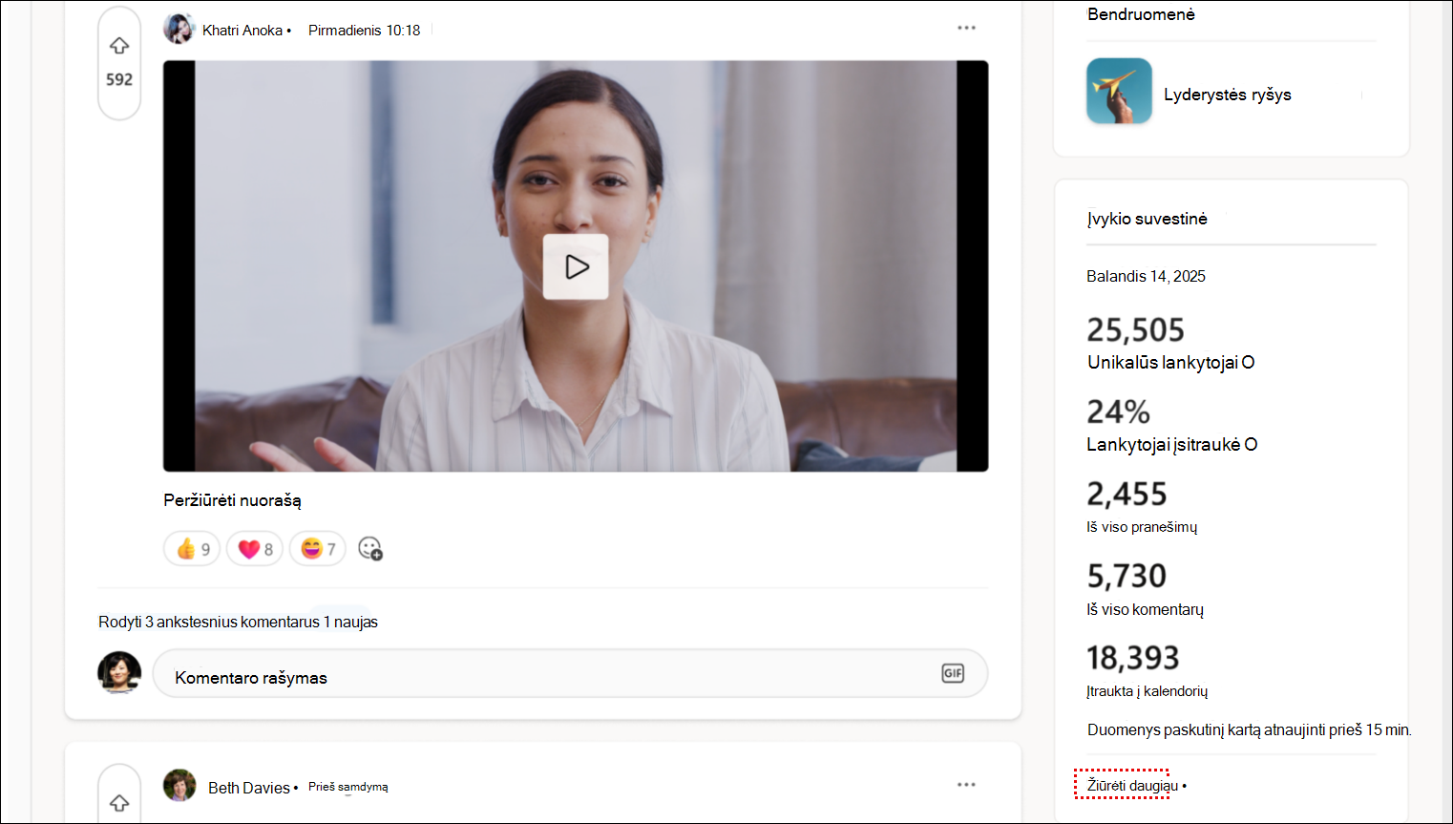
Task: Click info icon next to Unikalūs lankytojai
Action: pos(1248,363)
